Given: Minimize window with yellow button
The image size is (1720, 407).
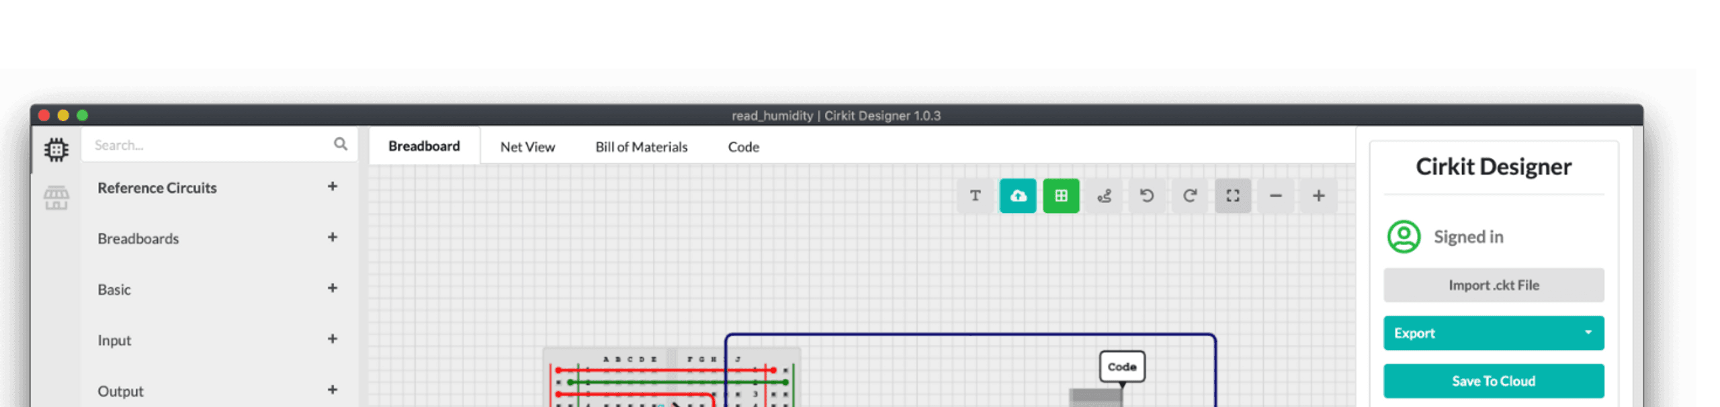Looking at the screenshot, I should 63,115.
